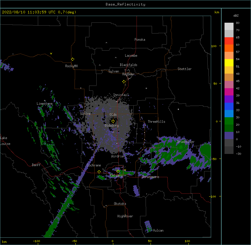Select the RedDeer city label

128,74
